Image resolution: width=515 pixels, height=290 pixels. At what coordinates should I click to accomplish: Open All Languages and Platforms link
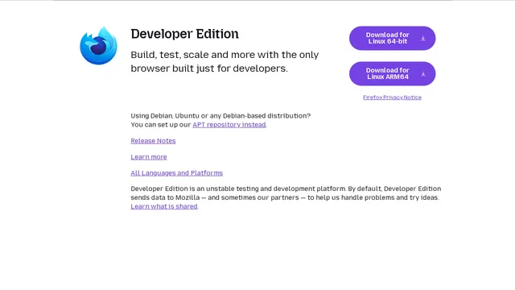(177, 173)
